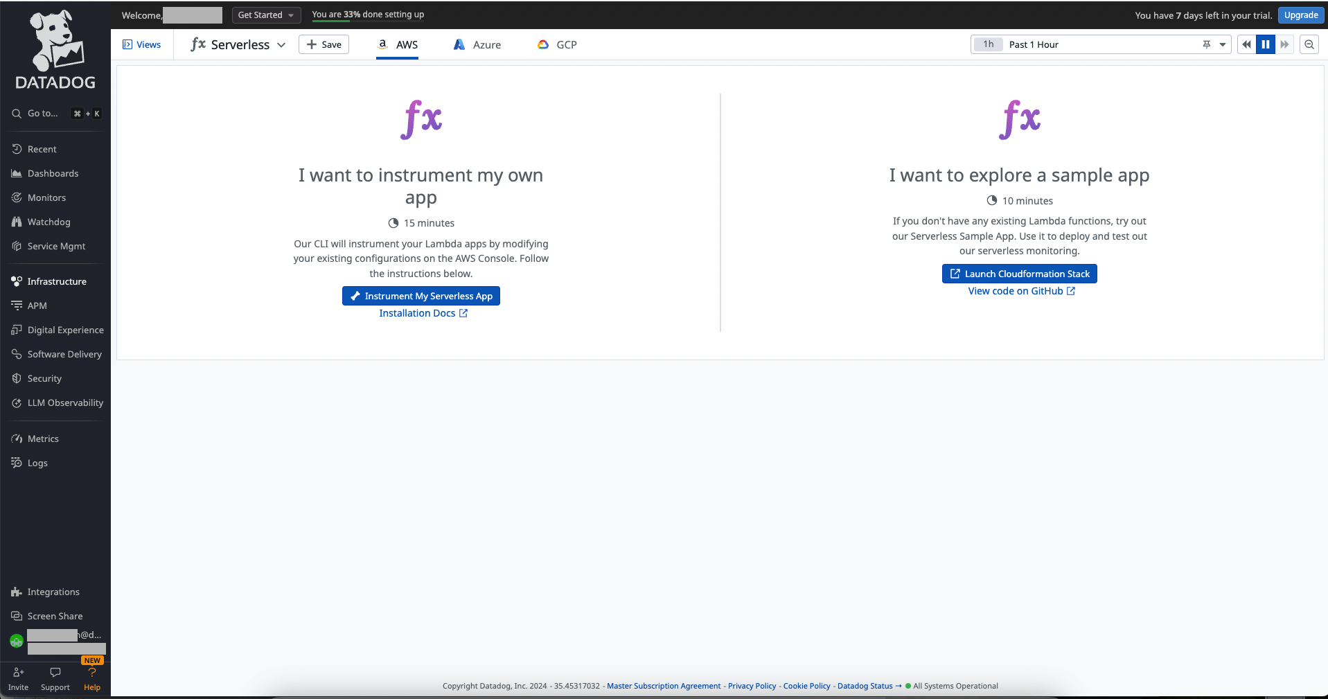
Task: Pin the current time frame
Action: (1207, 44)
